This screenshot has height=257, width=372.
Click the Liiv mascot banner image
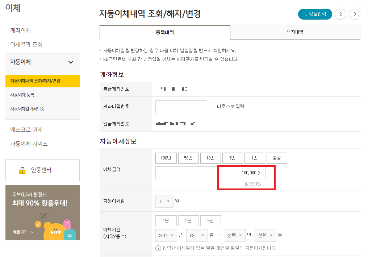tap(42, 212)
